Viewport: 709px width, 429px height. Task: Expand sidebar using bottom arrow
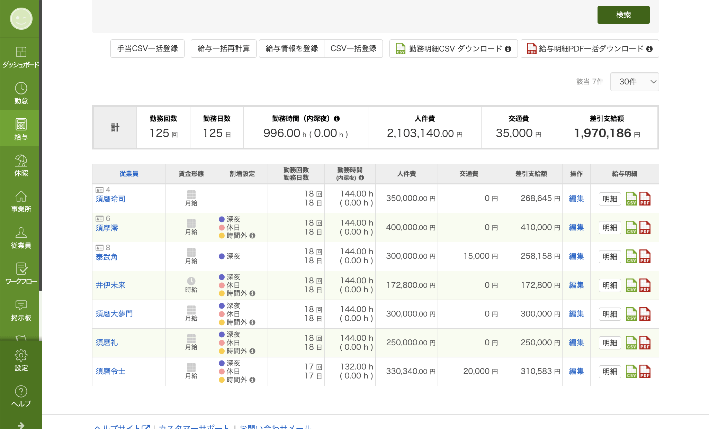coord(21,425)
